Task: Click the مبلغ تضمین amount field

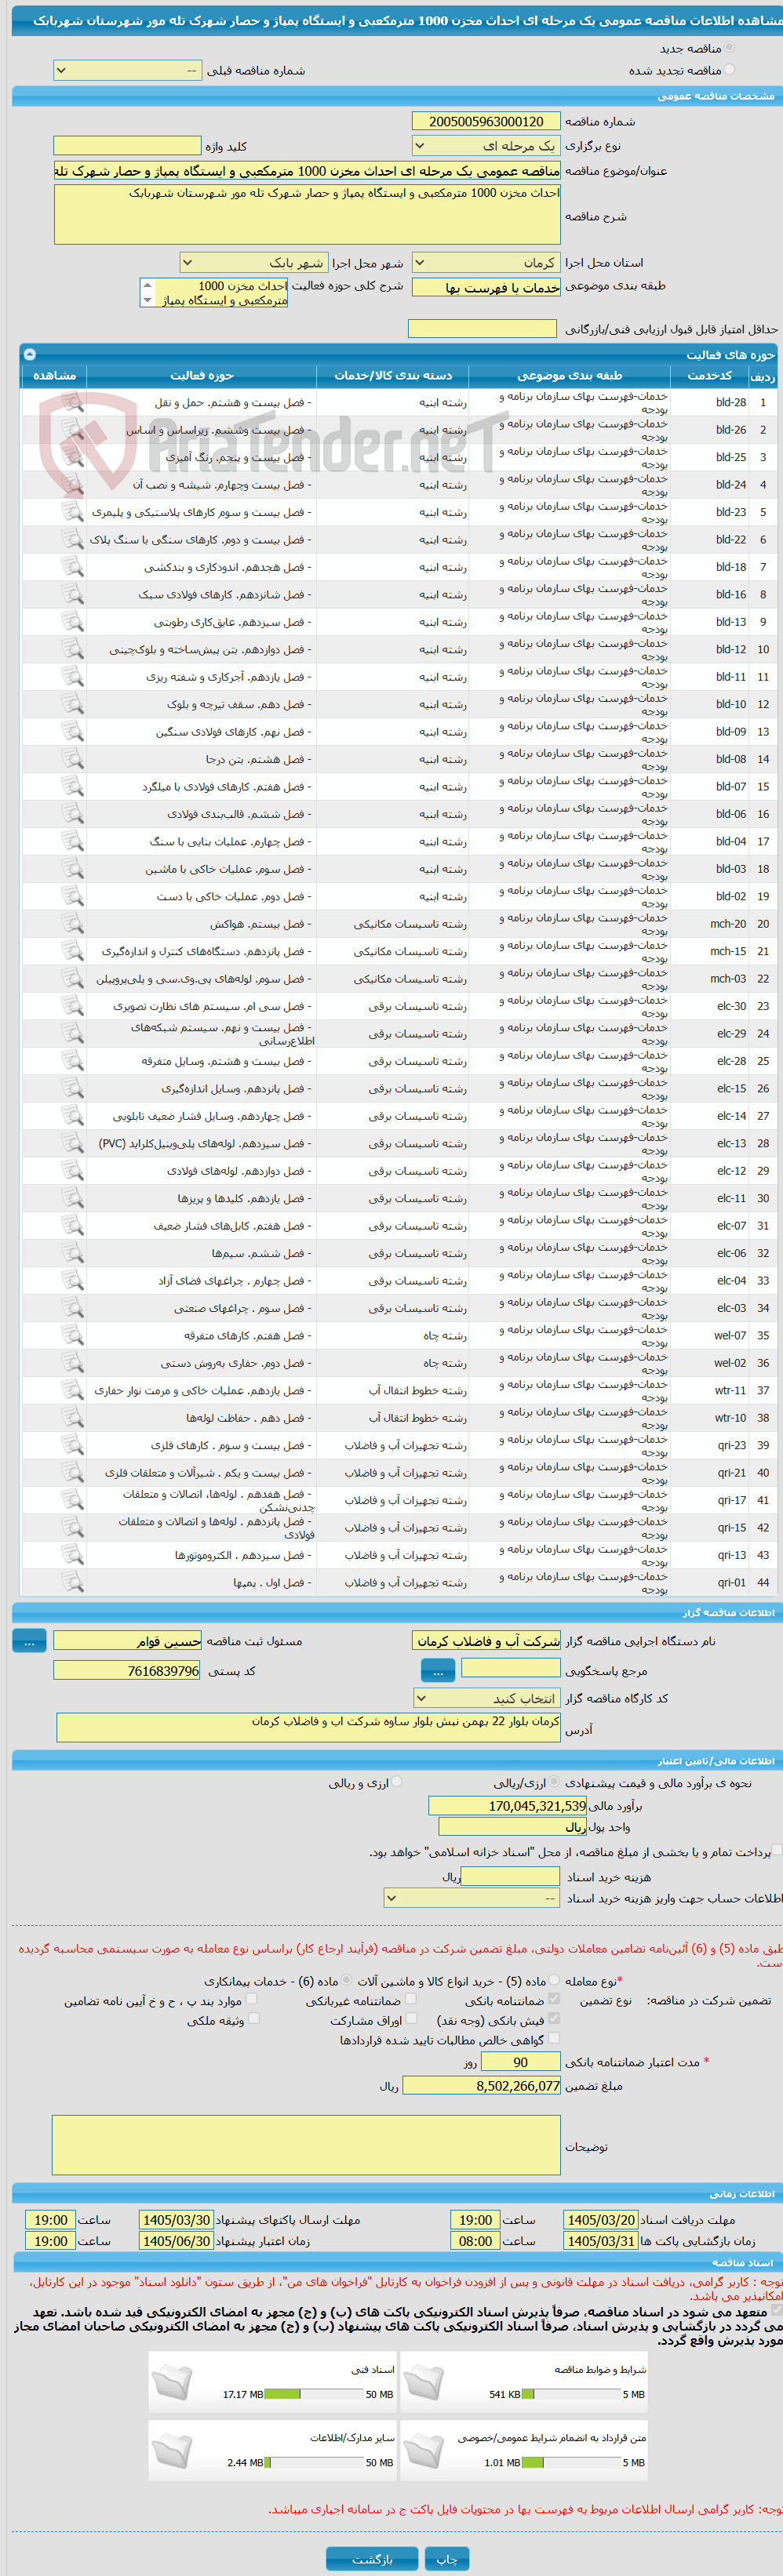Action: (481, 2086)
